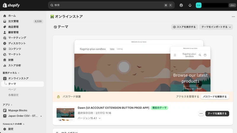Click the settings gear icon
This screenshot has height=133, width=237.
[5, 129]
